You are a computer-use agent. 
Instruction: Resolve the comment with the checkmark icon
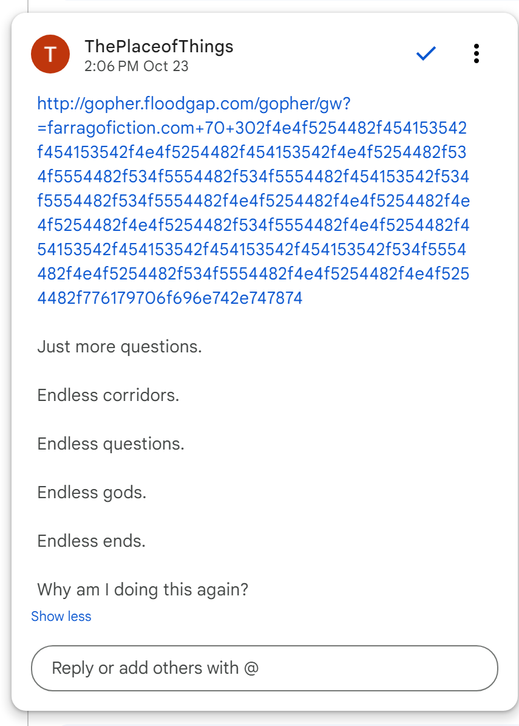(x=426, y=54)
